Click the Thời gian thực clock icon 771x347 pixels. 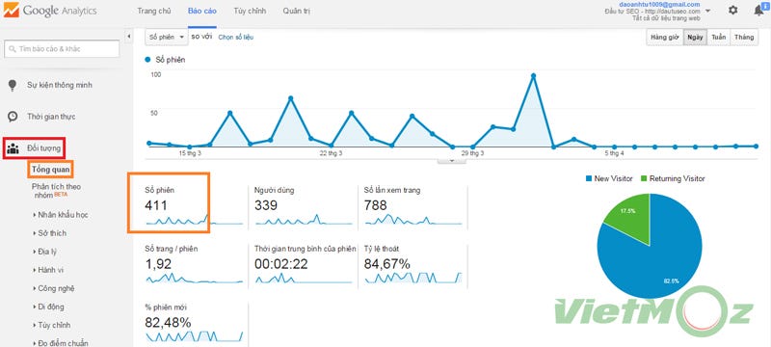[x=13, y=117]
